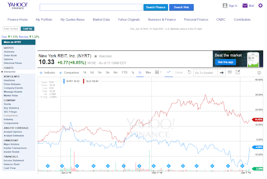
Task: Add NYRT to Watchlist via star
Action: [x=96, y=56]
